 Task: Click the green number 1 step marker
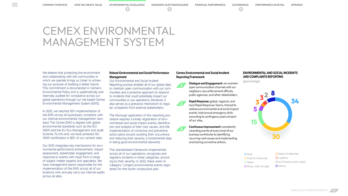[x=181, y=86]
